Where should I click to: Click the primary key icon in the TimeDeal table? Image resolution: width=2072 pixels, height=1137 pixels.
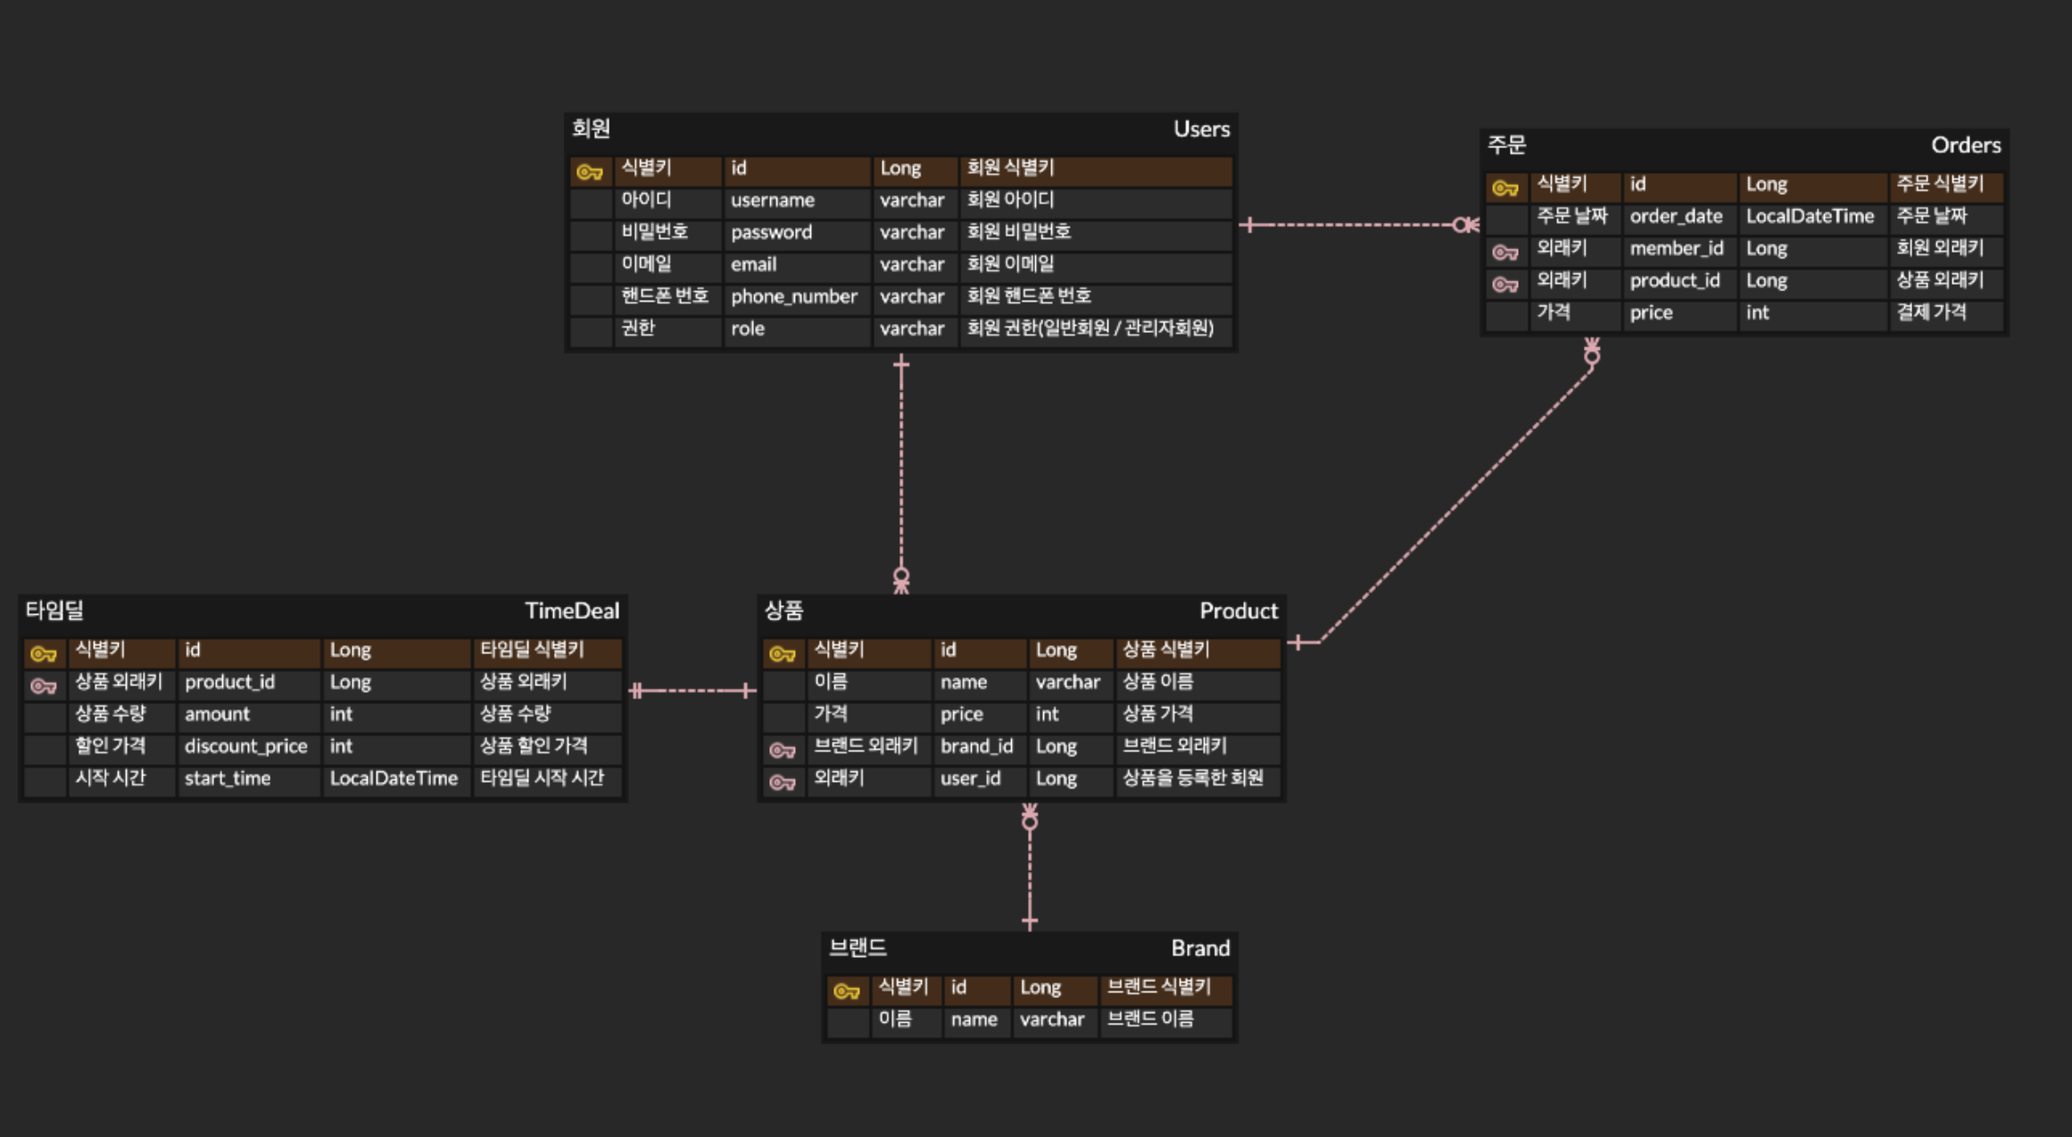click(x=42, y=651)
